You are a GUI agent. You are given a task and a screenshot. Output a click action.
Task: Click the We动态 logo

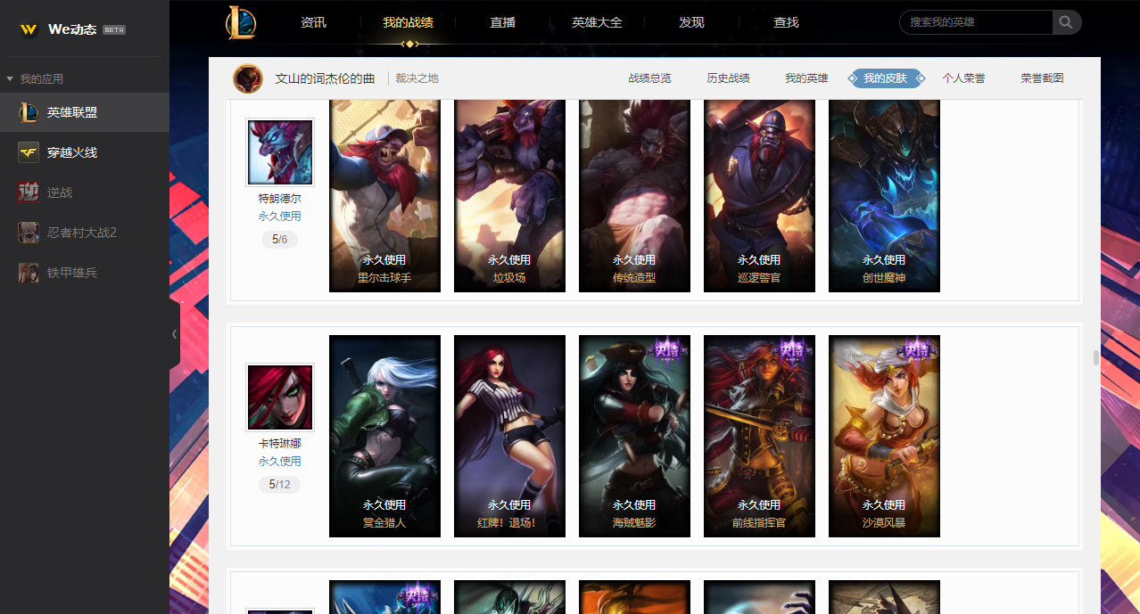(72, 29)
